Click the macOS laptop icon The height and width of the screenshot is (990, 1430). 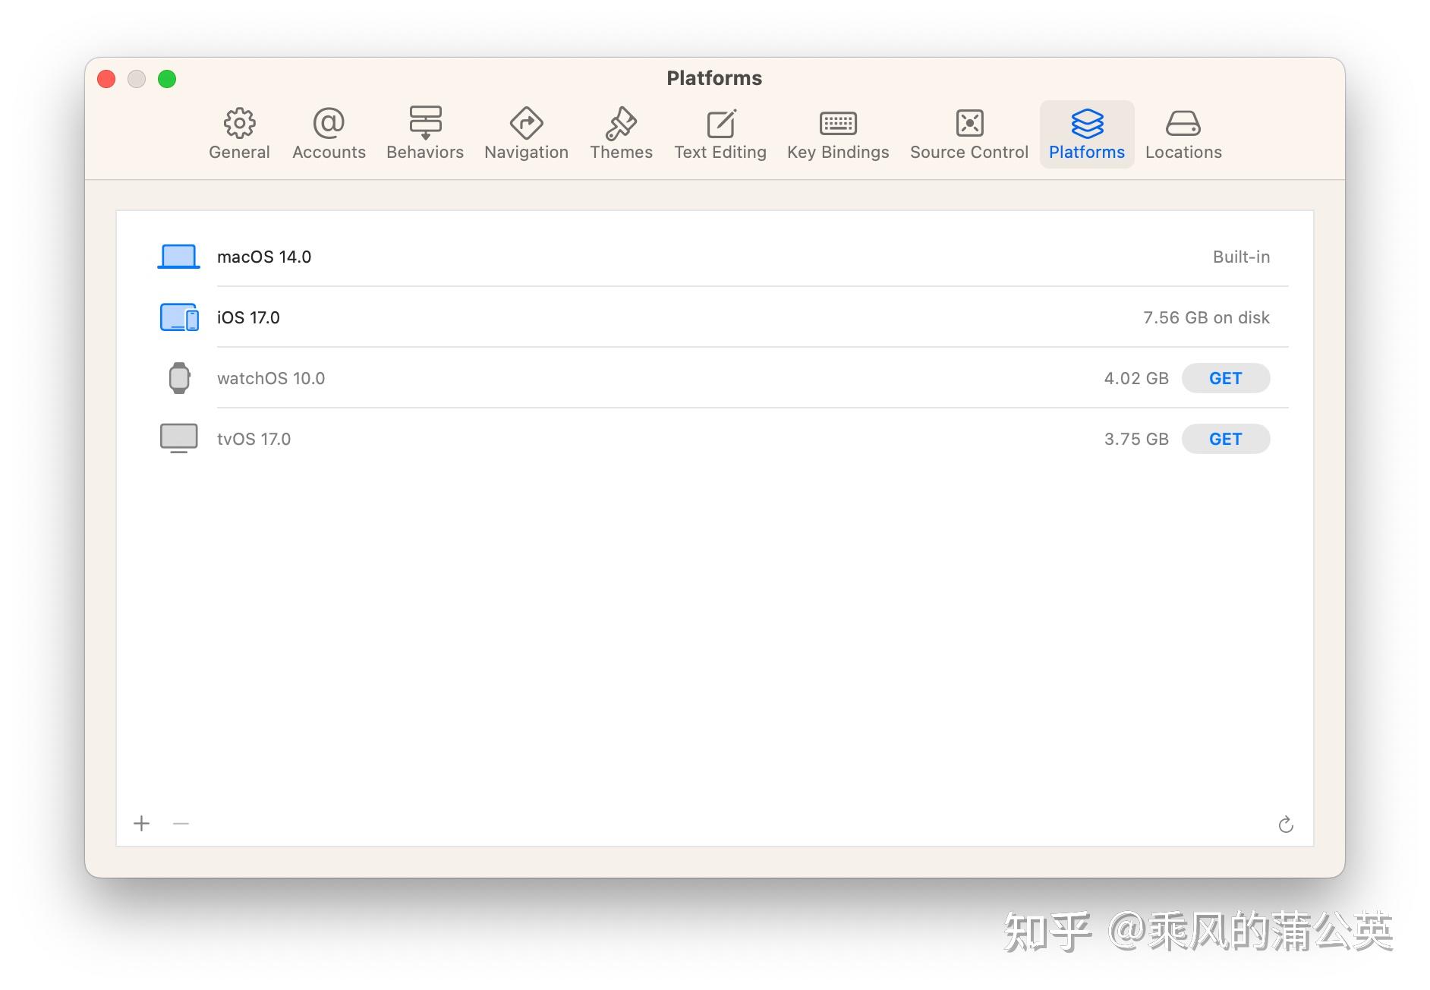point(178,256)
